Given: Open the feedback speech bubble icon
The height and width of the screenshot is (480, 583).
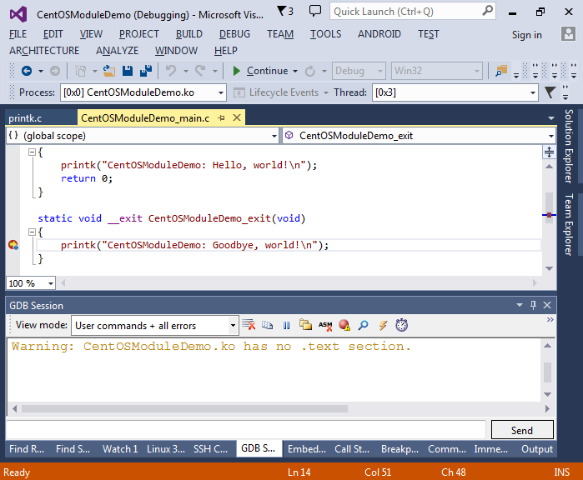Looking at the screenshot, I should coord(315,11).
